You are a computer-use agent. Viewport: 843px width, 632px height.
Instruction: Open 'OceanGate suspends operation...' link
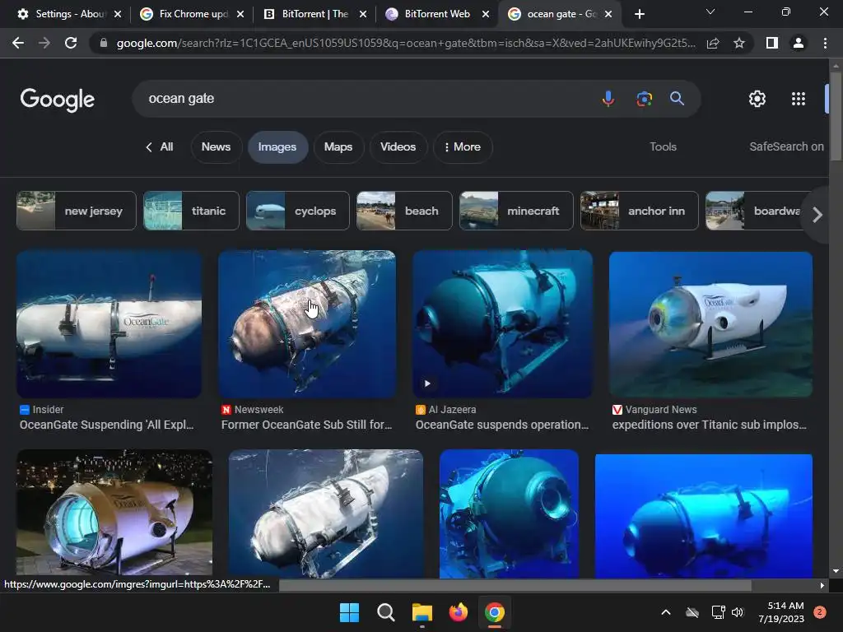(502, 425)
